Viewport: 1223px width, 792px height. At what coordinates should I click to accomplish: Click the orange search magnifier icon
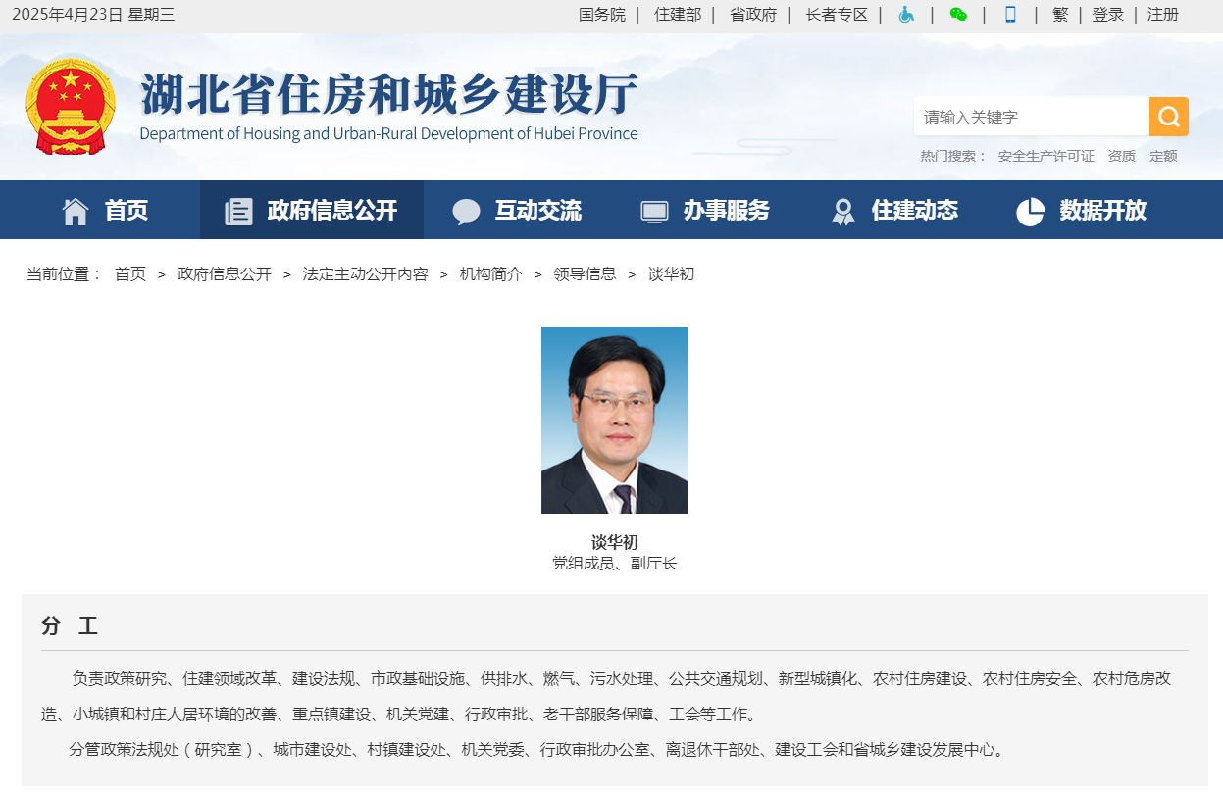pyautogui.click(x=1168, y=116)
